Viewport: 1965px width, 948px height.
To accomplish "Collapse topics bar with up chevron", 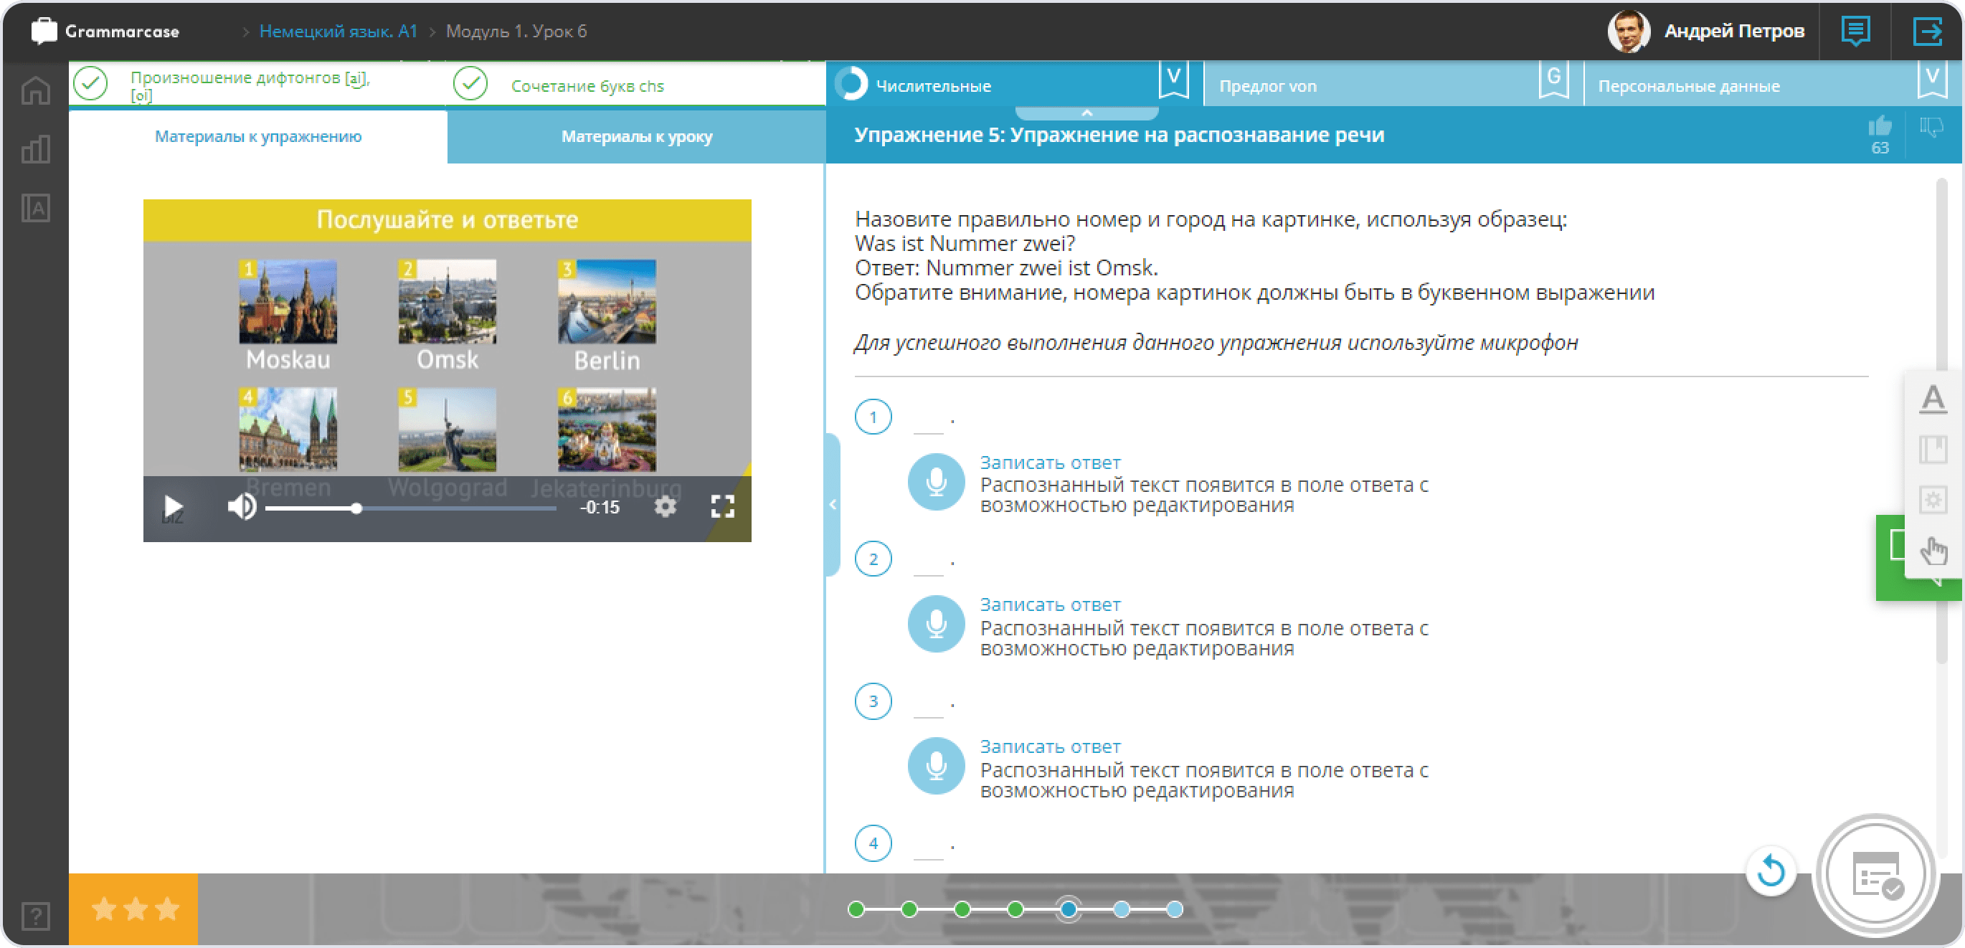I will (x=1087, y=113).
